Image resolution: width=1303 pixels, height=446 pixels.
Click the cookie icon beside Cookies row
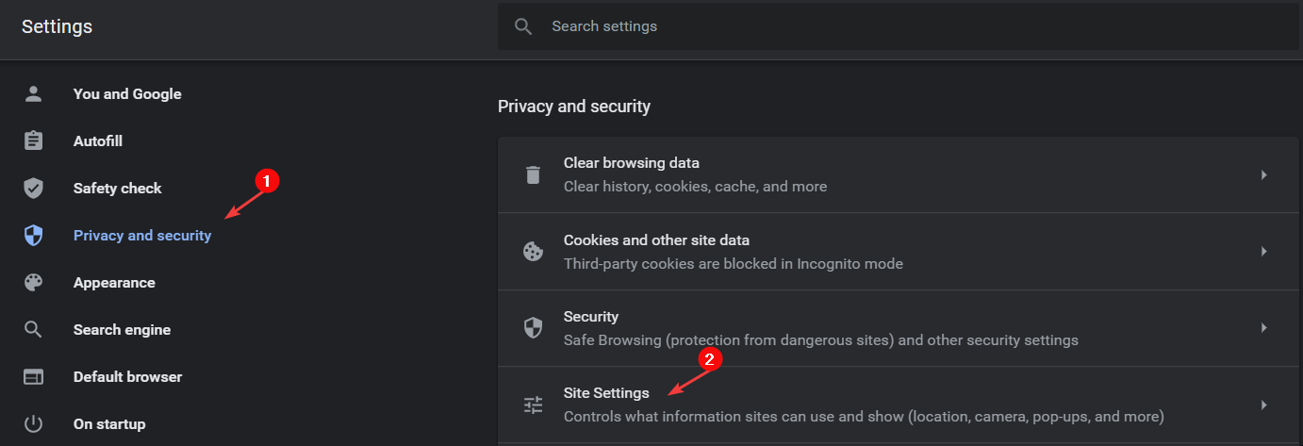click(x=534, y=252)
